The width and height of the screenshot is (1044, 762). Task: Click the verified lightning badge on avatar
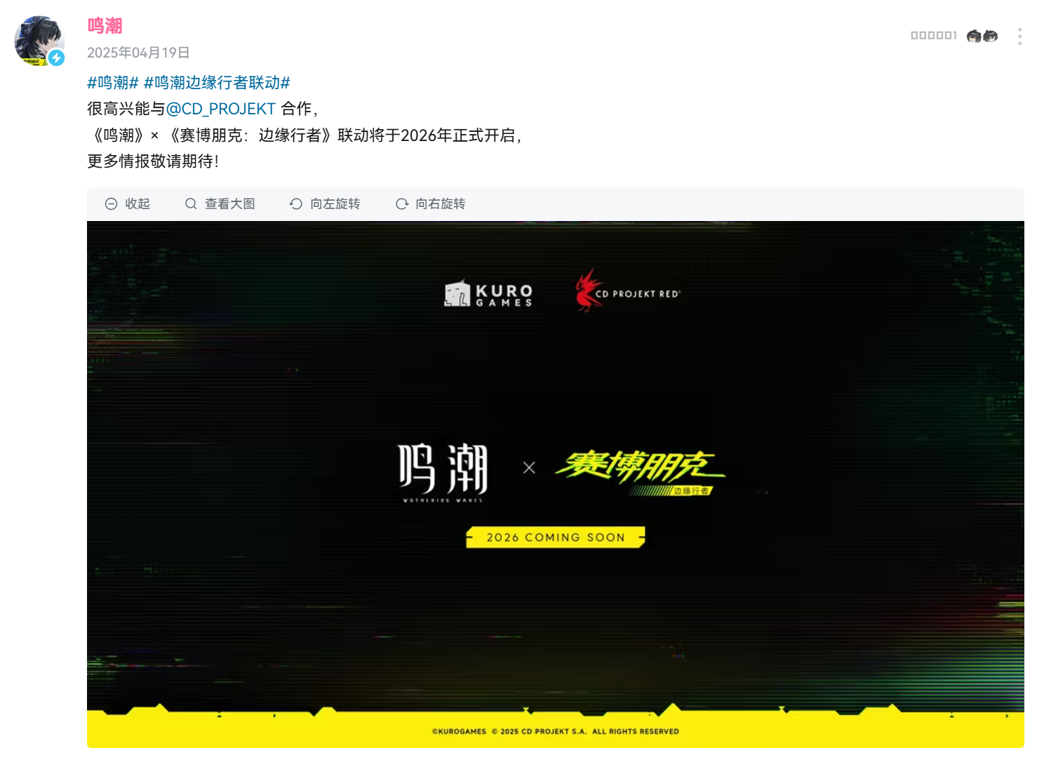click(x=56, y=58)
